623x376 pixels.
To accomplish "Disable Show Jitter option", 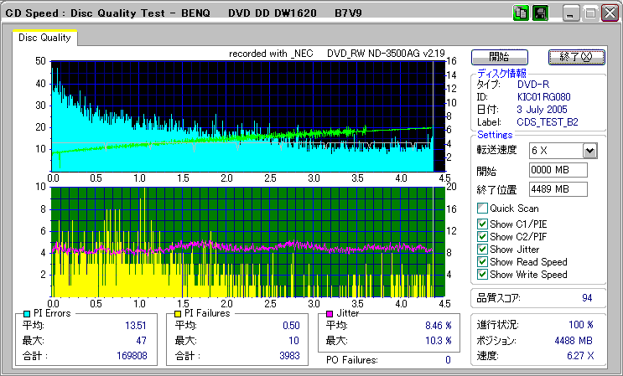I will tap(482, 249).
